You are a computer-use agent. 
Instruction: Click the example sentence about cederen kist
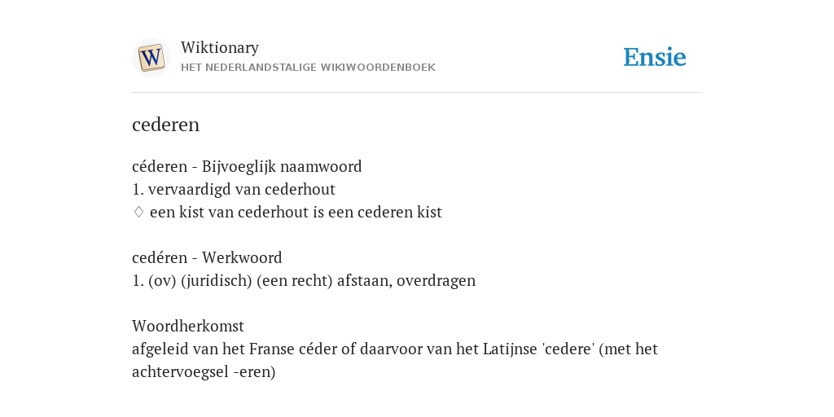(296, 213)
